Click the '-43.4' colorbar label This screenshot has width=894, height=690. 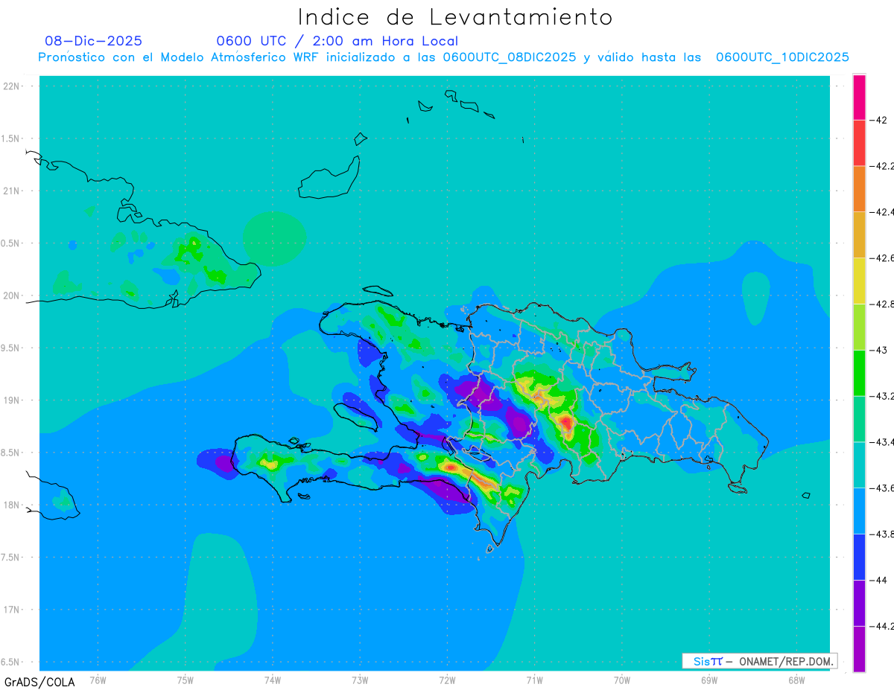pyautogui.click(x=883, y=442)
